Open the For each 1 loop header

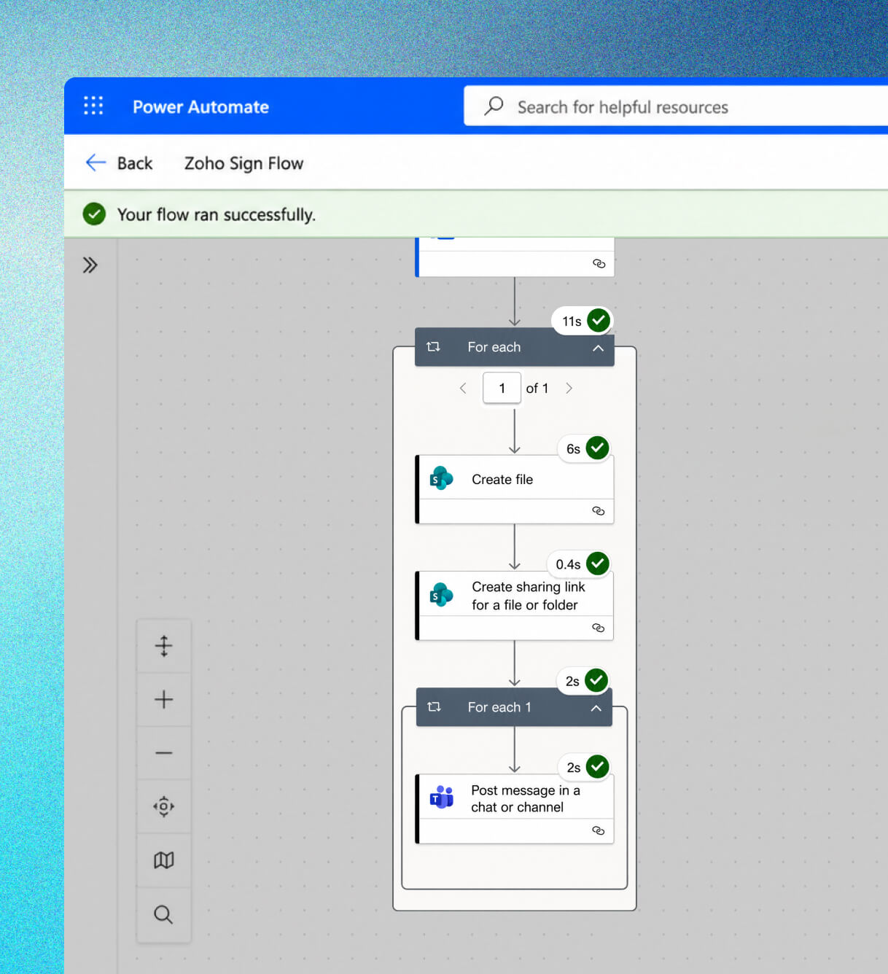[x=514, y=707]
